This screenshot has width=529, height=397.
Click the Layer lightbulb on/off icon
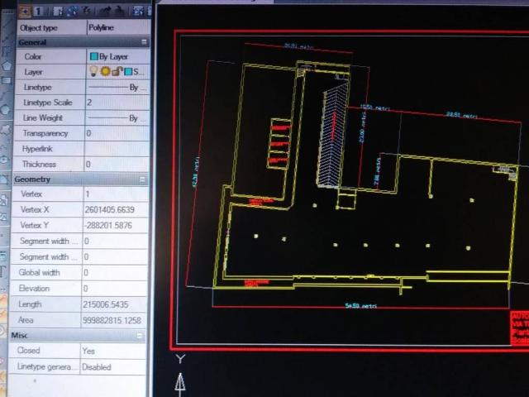[93, 72]
